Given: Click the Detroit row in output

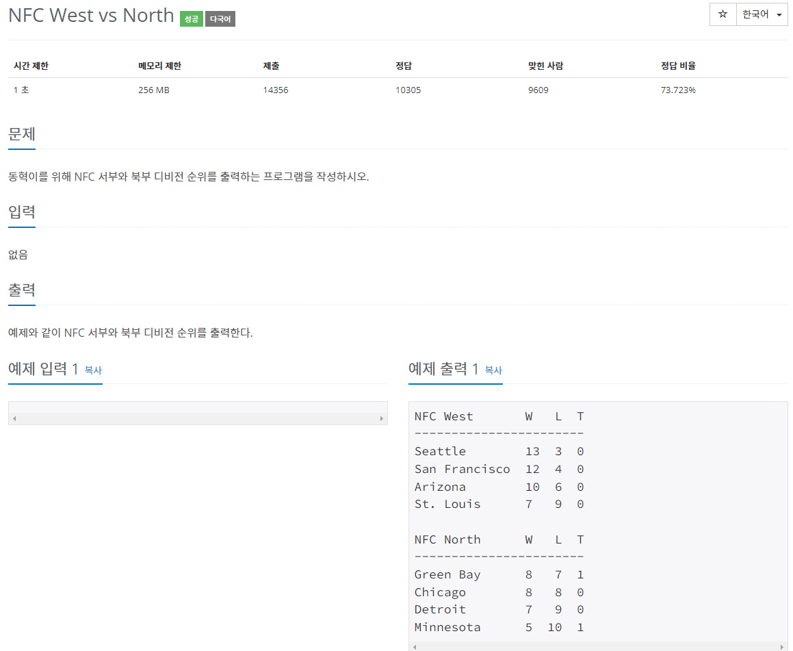Looking at the screenshot, I should coord(499,609).
